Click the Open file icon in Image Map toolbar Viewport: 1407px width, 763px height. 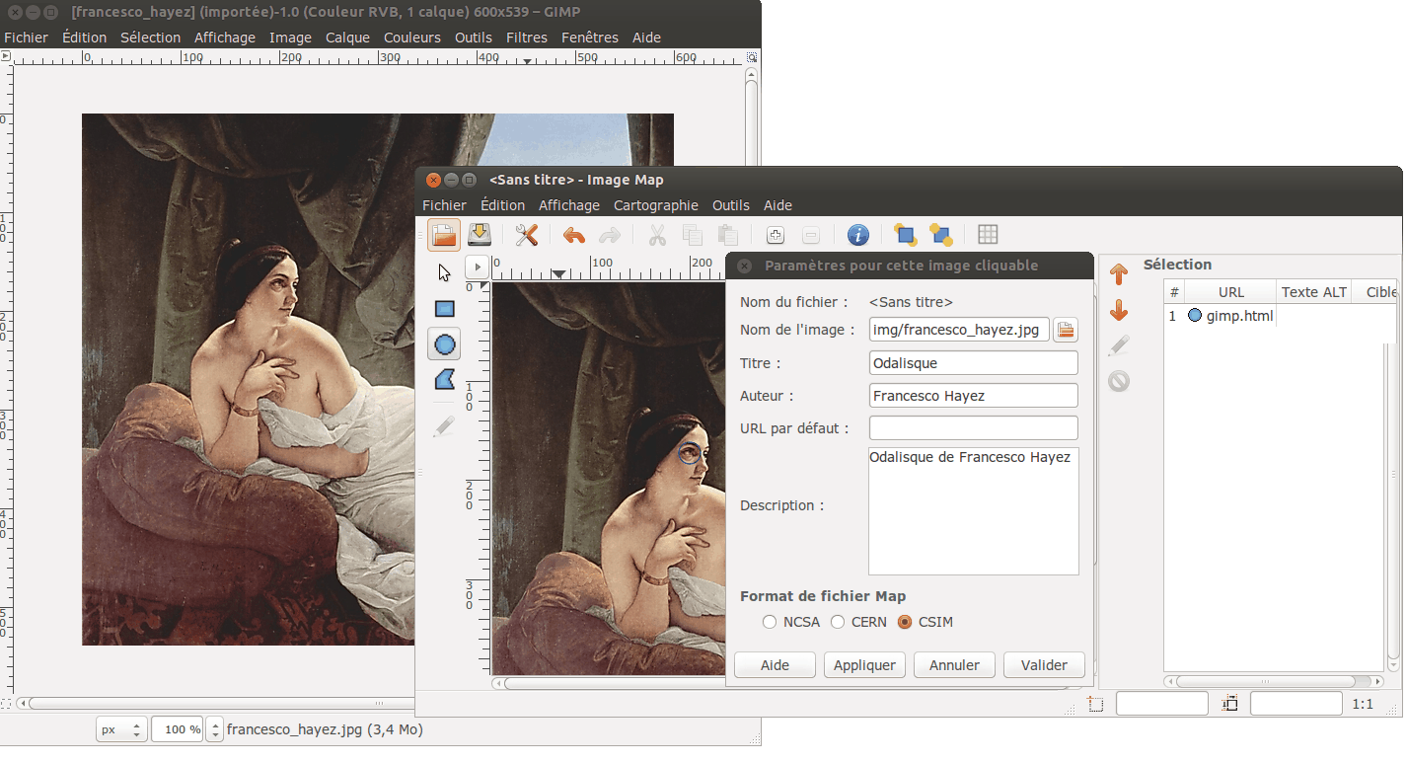(444, 235)
